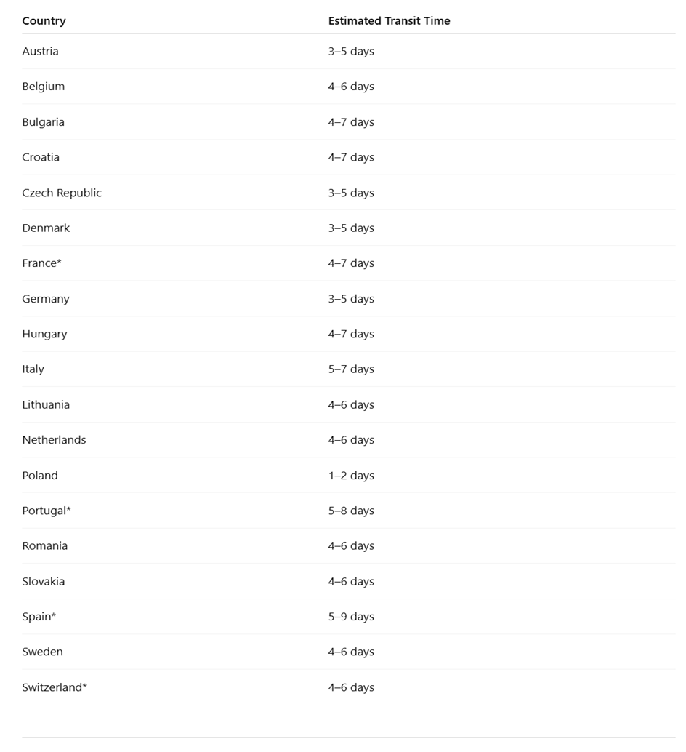The image size is (686, 752).
Task: Click Denmark in the country list
Action: tap(46, 228)
